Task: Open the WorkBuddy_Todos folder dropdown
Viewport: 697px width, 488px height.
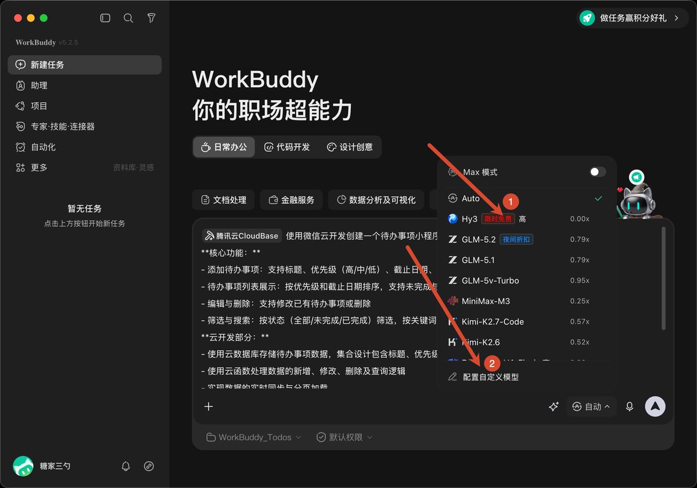Action: tap(254, 437)
